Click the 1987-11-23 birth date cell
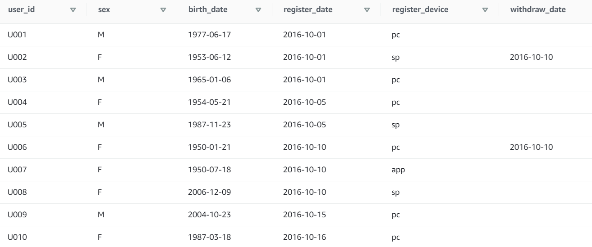Image resolution: width=592 pixels, height=247 pixels. [209, 125]
